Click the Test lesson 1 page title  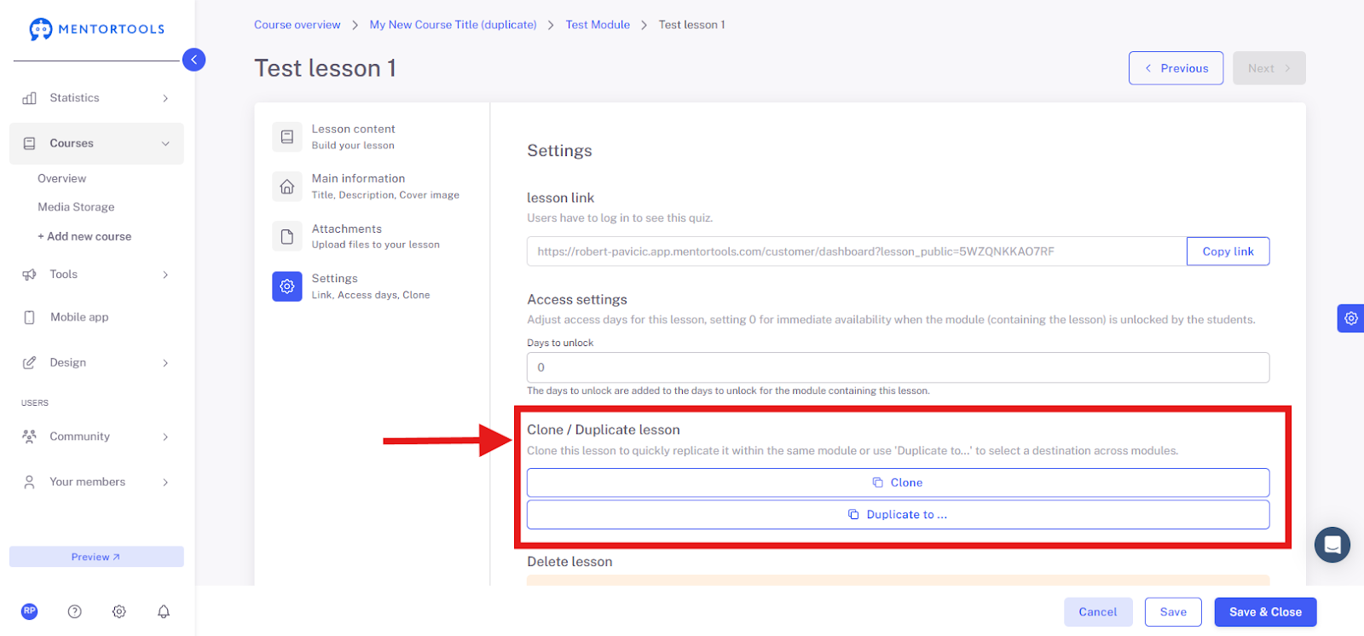tap(325, 68)
